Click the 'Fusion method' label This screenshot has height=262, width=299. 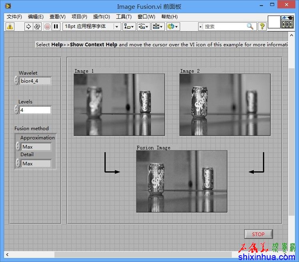tap(32, 129)
